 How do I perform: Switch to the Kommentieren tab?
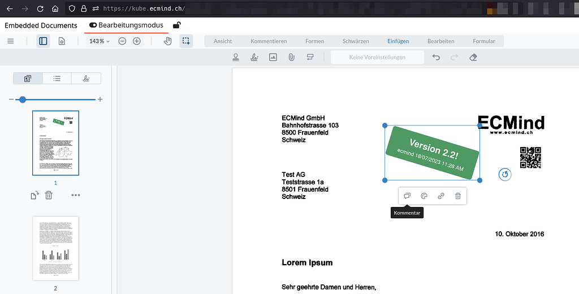click(269, 41)
